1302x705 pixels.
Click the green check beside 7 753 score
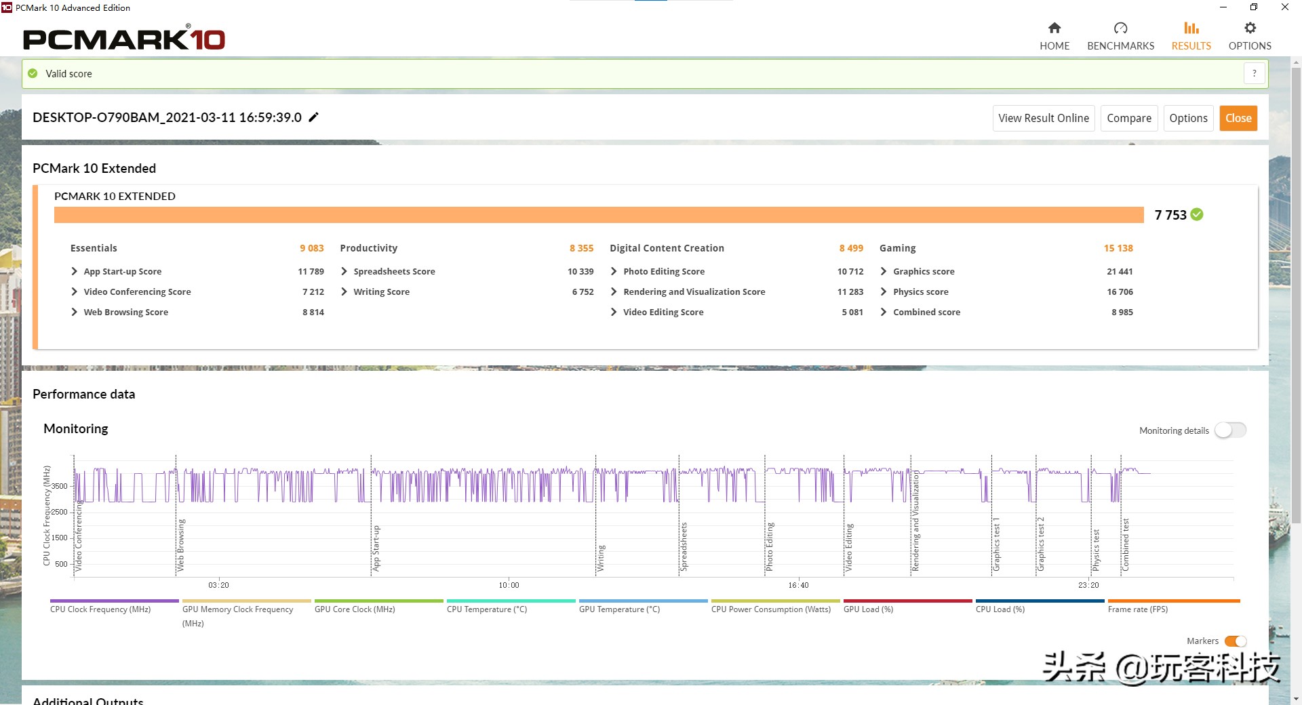1197,215
